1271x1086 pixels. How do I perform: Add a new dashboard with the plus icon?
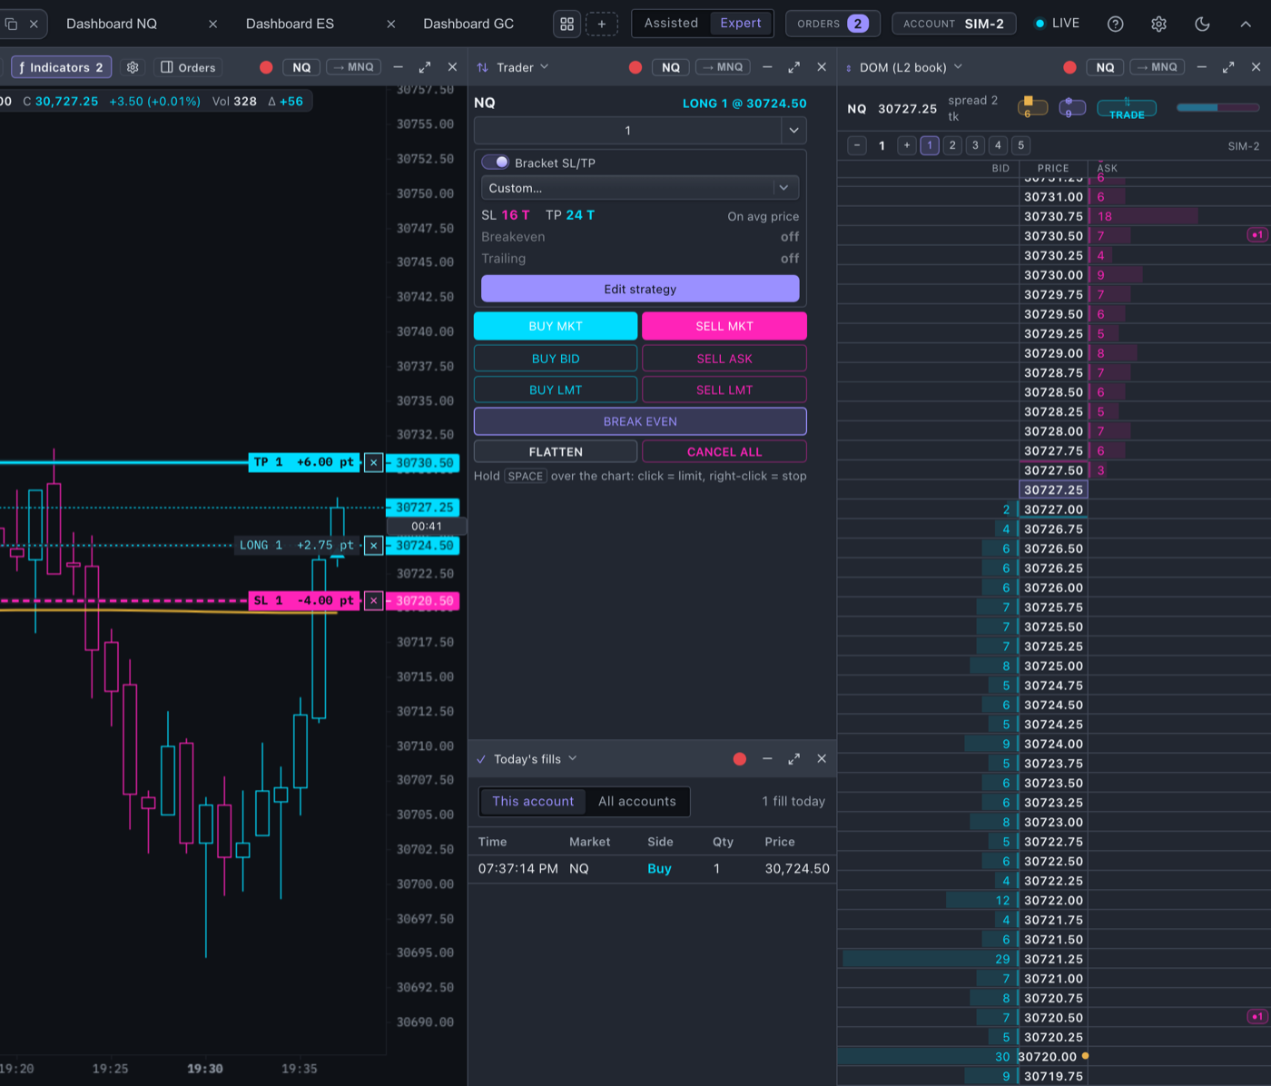click(601, 25)
